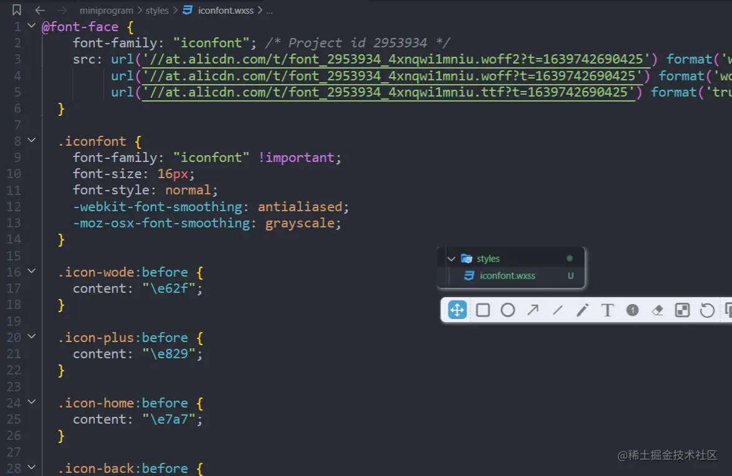Open the miniprogram breadcrumb segment
The width and height of the screenshot is (732, 476).
(x=106, y=10)
